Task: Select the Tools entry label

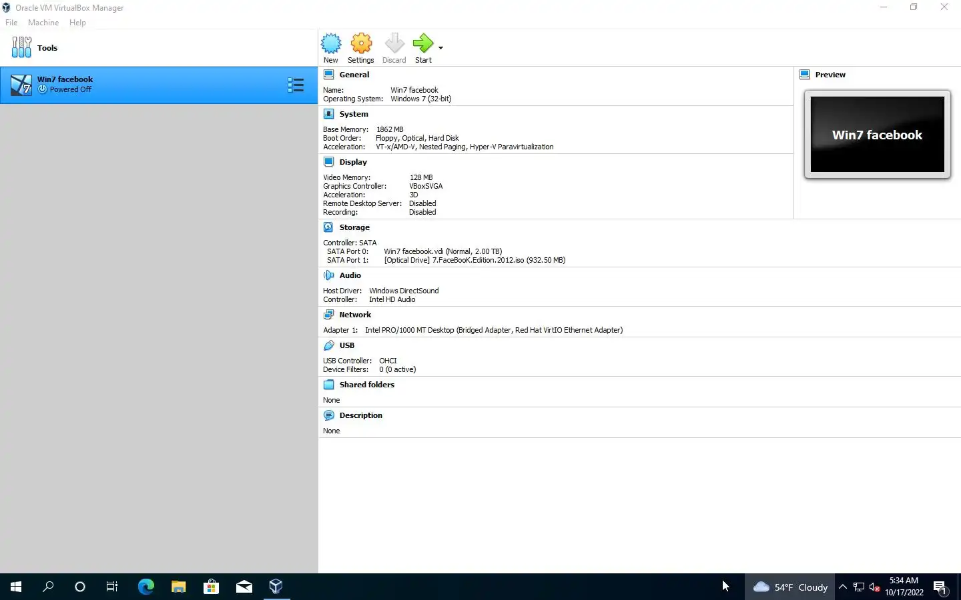Action: (47, 48)
